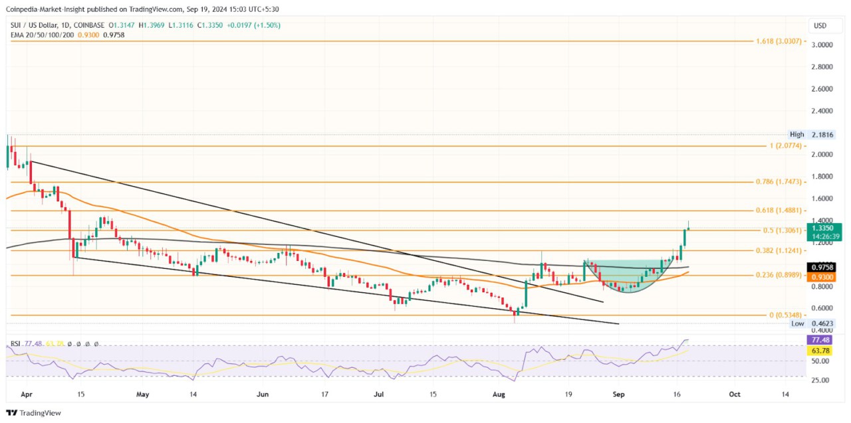
Task: Select the High 2.1816 price label
Action: pyautogui.click(x=812, y=134)
